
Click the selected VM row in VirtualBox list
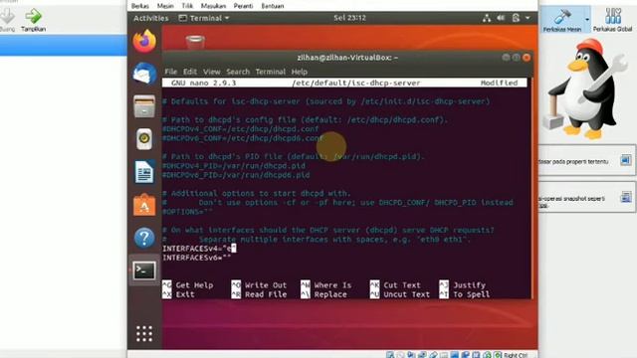click(64, 45)
